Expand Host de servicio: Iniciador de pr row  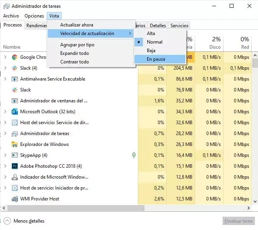(x=5, y=188)
